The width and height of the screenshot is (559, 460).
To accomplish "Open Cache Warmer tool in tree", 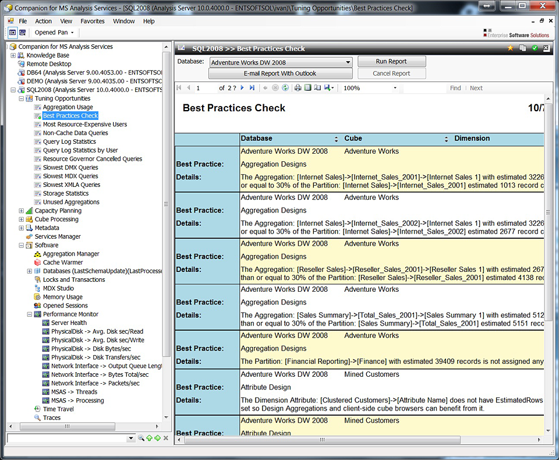I will pos(63,263).
